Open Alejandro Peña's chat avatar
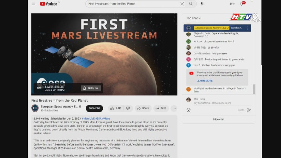This screenshot has width=281, height=158. point(188,34)
